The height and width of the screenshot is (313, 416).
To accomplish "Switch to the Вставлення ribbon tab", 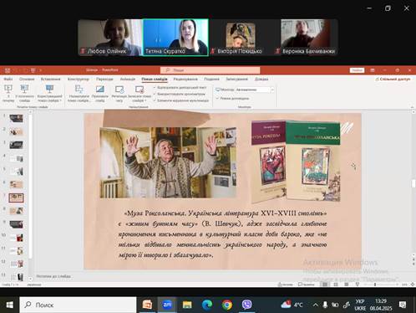I will (x=50, y=79).
